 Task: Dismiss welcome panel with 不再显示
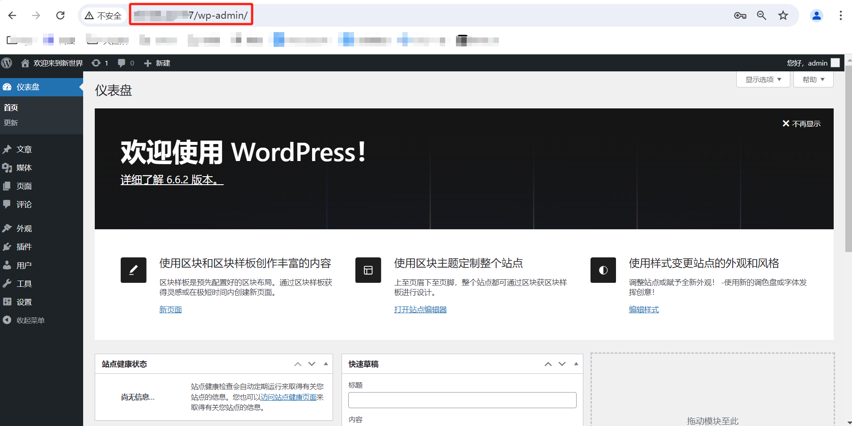tap(801, 124)
